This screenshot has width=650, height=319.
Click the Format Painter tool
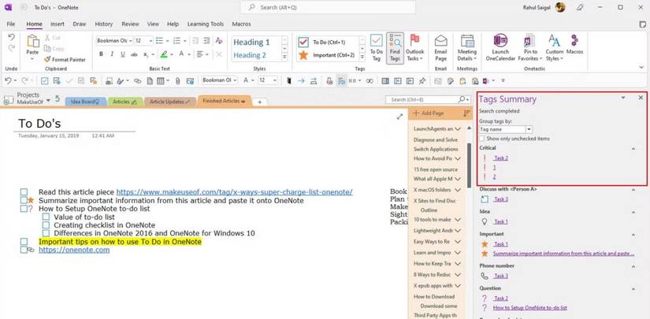point(65,59)
